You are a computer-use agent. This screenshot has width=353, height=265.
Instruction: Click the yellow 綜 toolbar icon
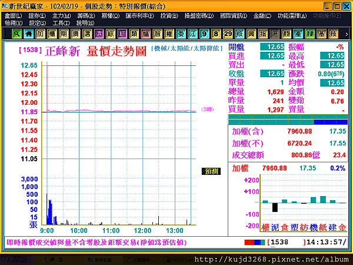click(x=111, y=34)
